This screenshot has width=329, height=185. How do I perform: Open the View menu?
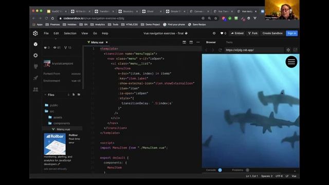click(x=85, y=33)
